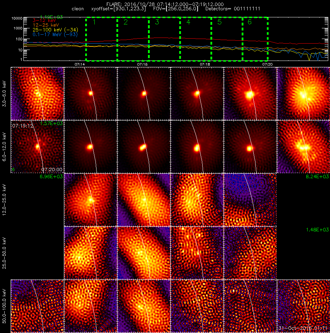Click the 1000 count axis label
The image size is (330, 333).
[18, 28]
